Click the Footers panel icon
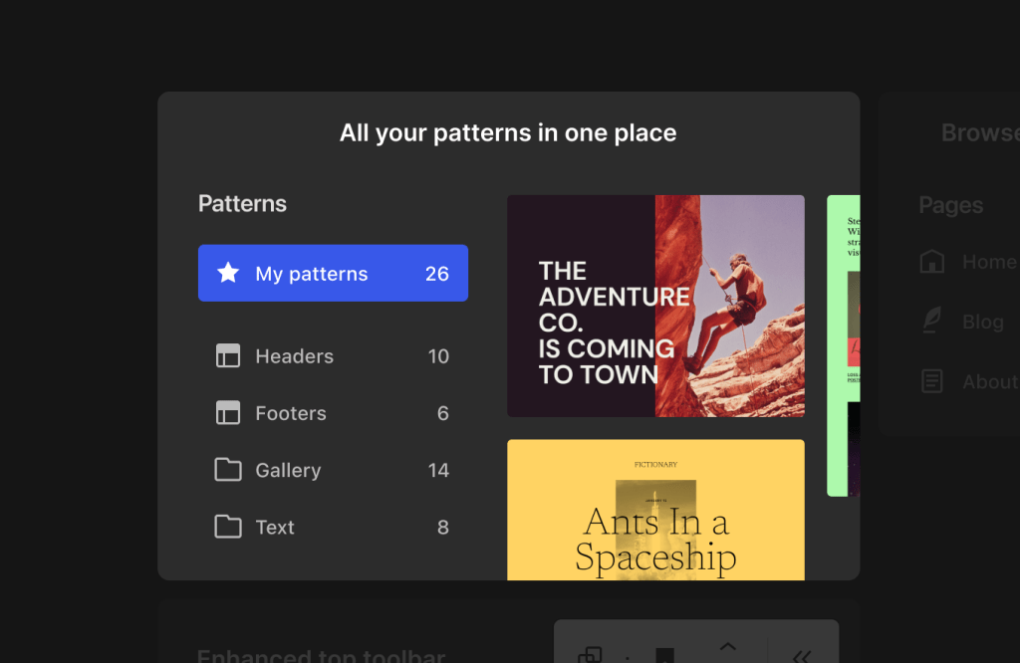The height and width of the screenshot is (663, 1020). click(228, 413)
